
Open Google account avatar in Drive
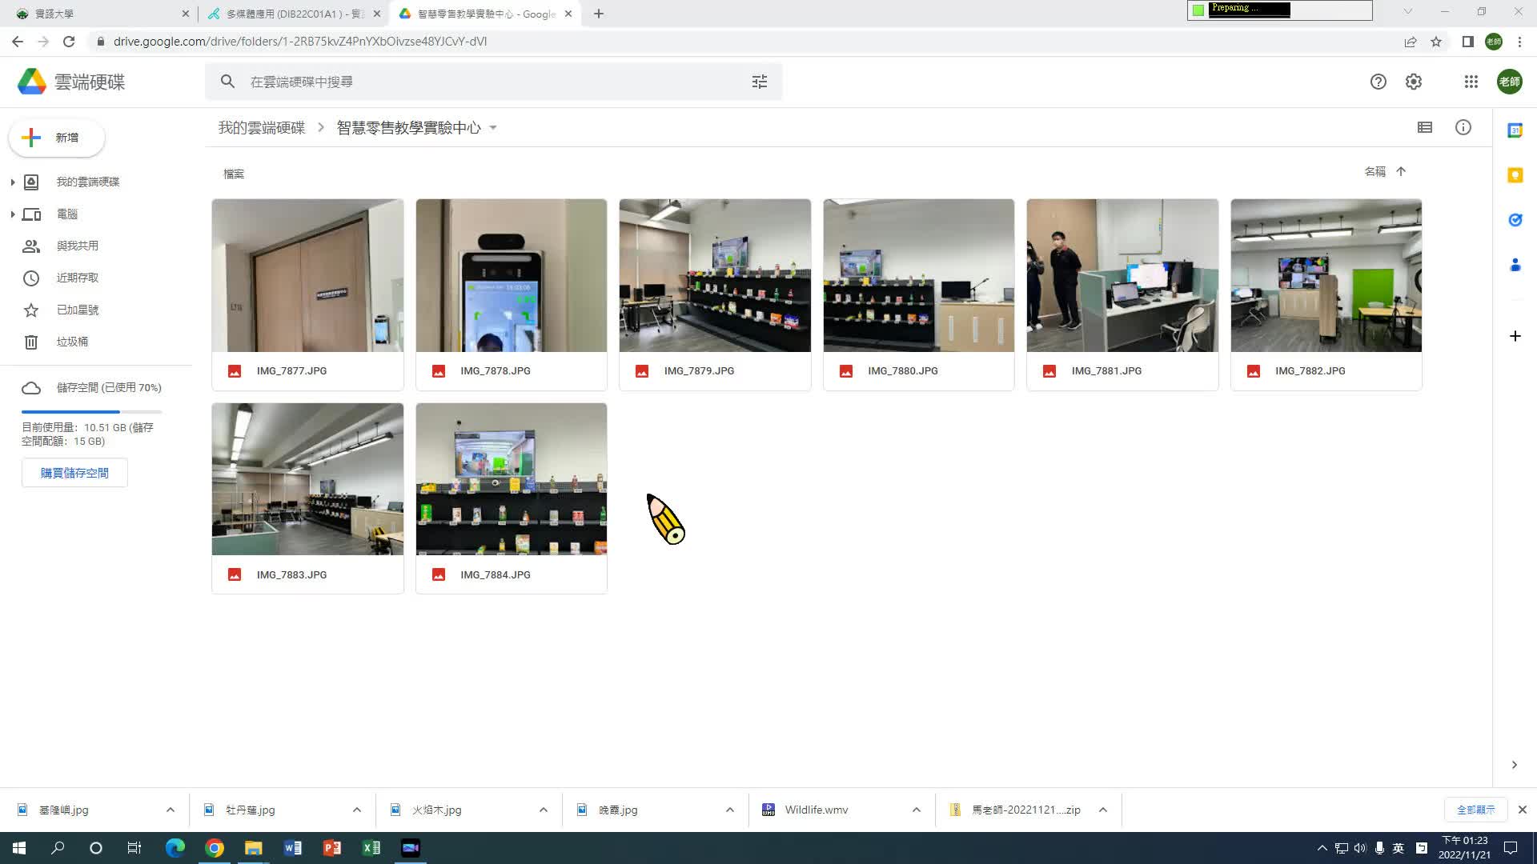[x=1510, y=82]
